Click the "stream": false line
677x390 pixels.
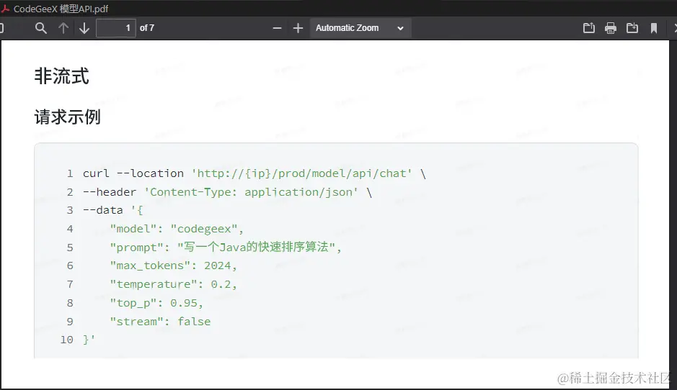click(x=160, y=322)
